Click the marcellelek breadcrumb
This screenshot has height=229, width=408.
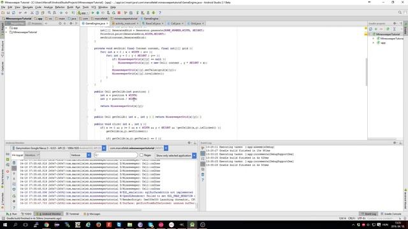click(99, 18)
